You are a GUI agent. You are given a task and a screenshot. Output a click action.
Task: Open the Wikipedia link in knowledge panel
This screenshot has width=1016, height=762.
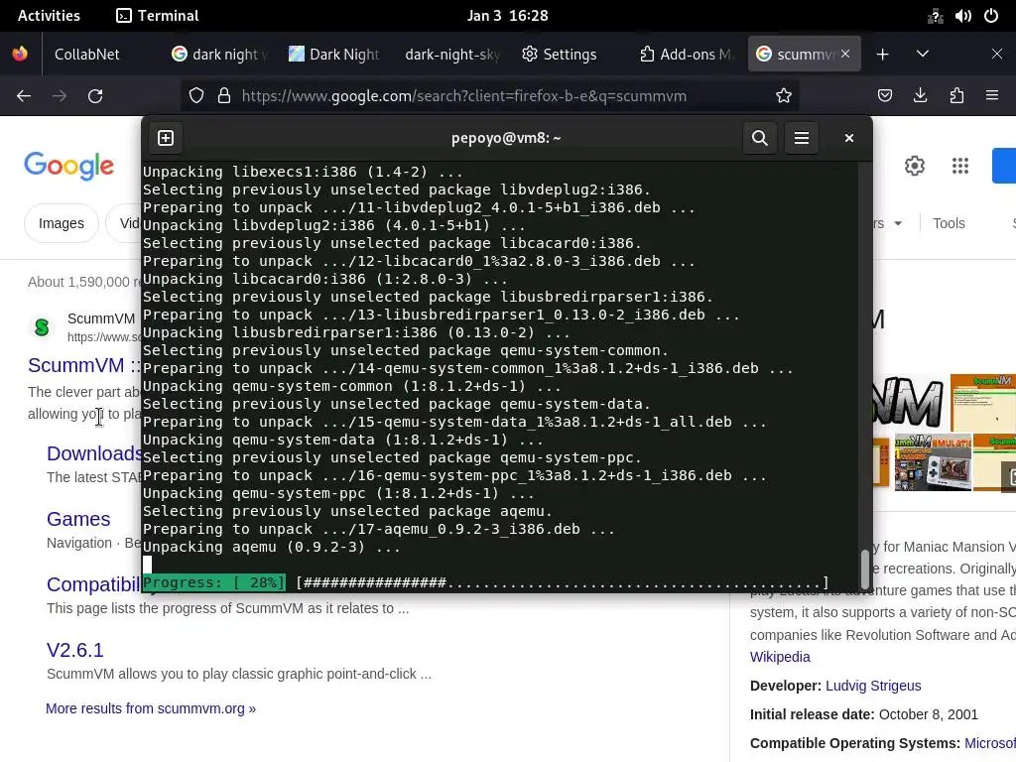click(780, 657)
